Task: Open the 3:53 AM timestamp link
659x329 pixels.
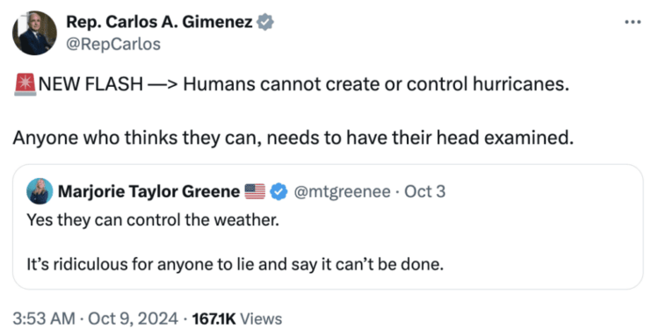Action: click(44, 319)
